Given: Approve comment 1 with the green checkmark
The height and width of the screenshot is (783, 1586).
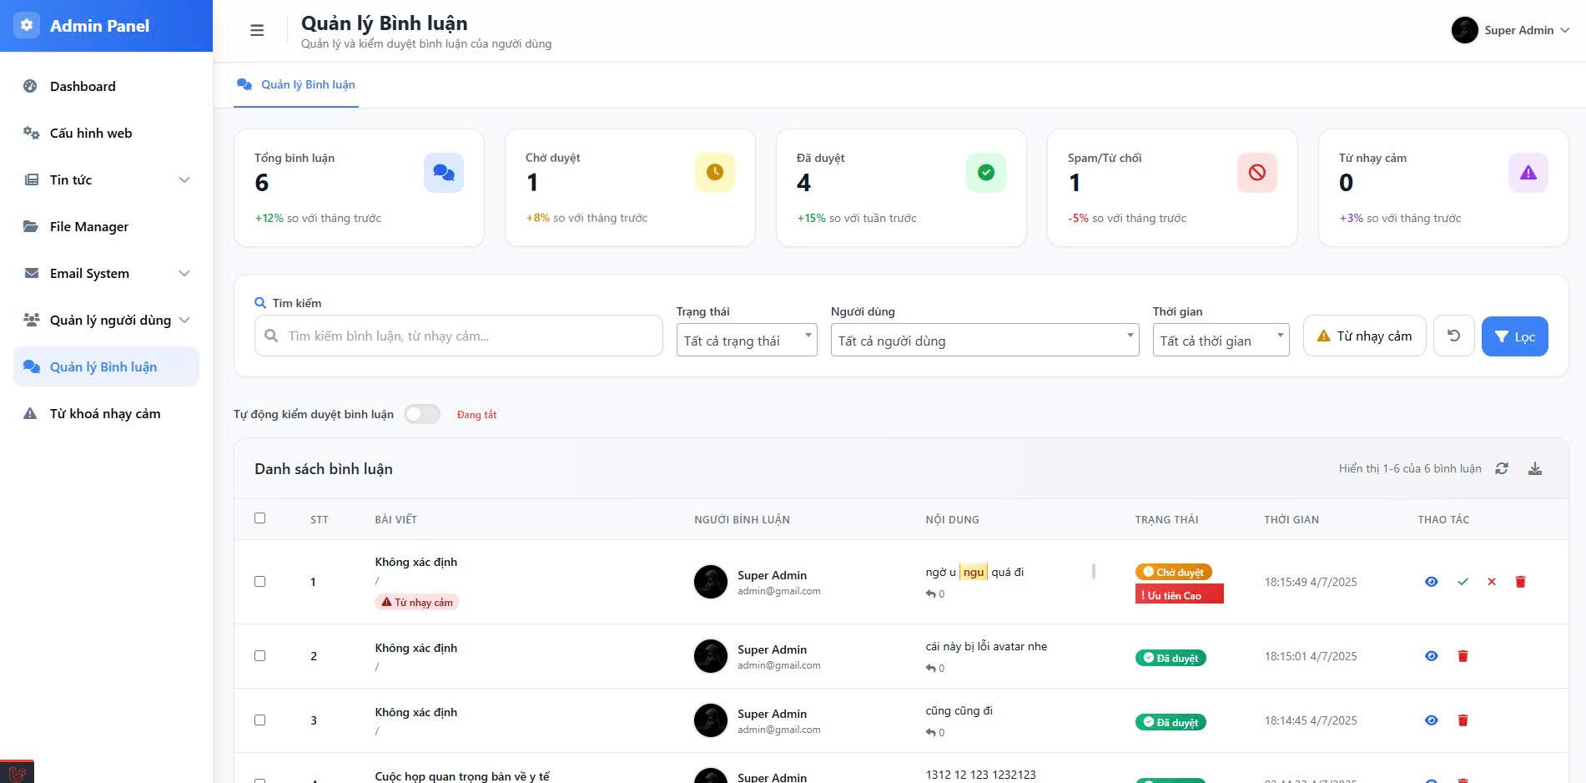Looking at the screenshot, I should (x=1463, y=582).
